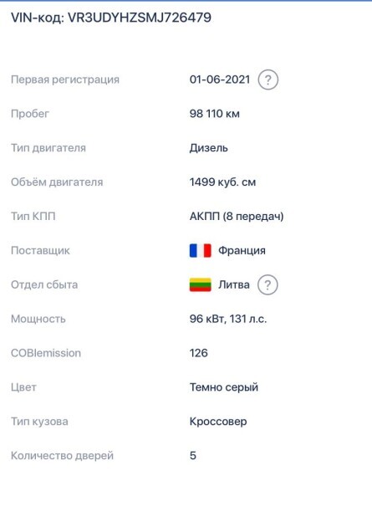Click engine volume 1499 куб. см
The image size is (372, 512).
click(x=222, y=182)
